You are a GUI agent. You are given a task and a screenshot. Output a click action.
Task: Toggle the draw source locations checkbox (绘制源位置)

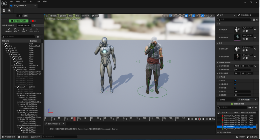[235, 88]
